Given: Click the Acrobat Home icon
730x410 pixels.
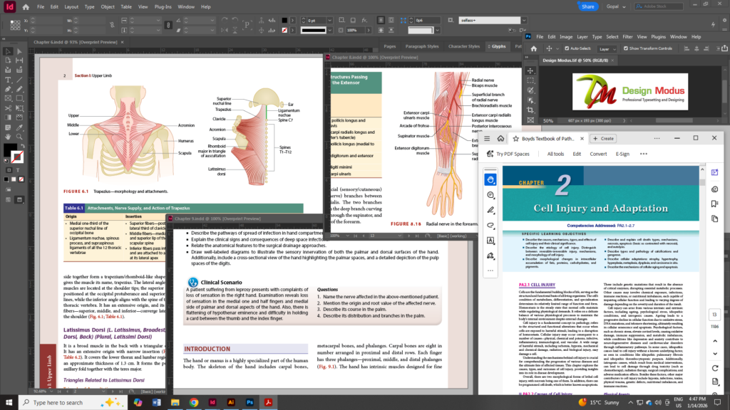Looking at the screenshot, I should click(500, 139).
